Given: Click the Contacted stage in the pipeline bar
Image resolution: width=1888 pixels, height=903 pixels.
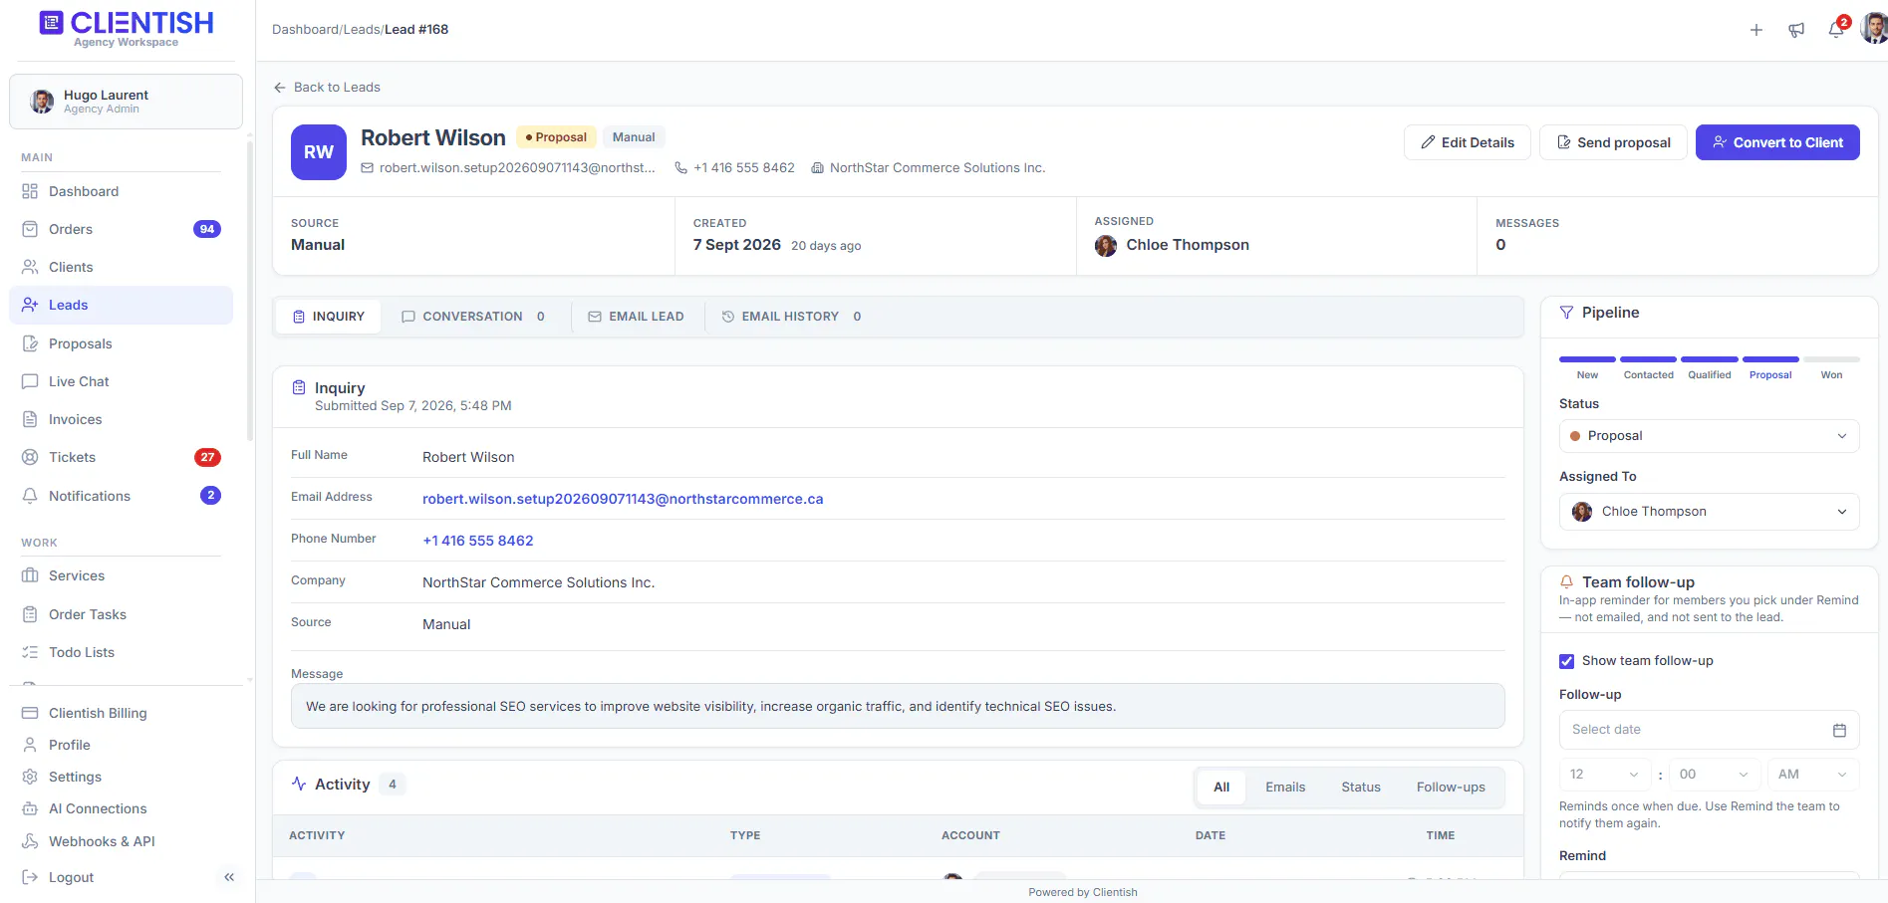Looking at the screenshot, I should point(1648,367).
